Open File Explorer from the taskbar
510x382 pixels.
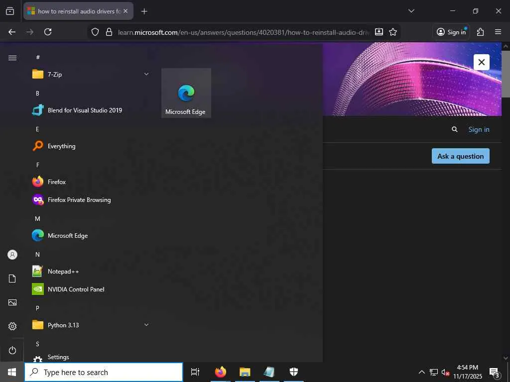[x=245, y=372]
